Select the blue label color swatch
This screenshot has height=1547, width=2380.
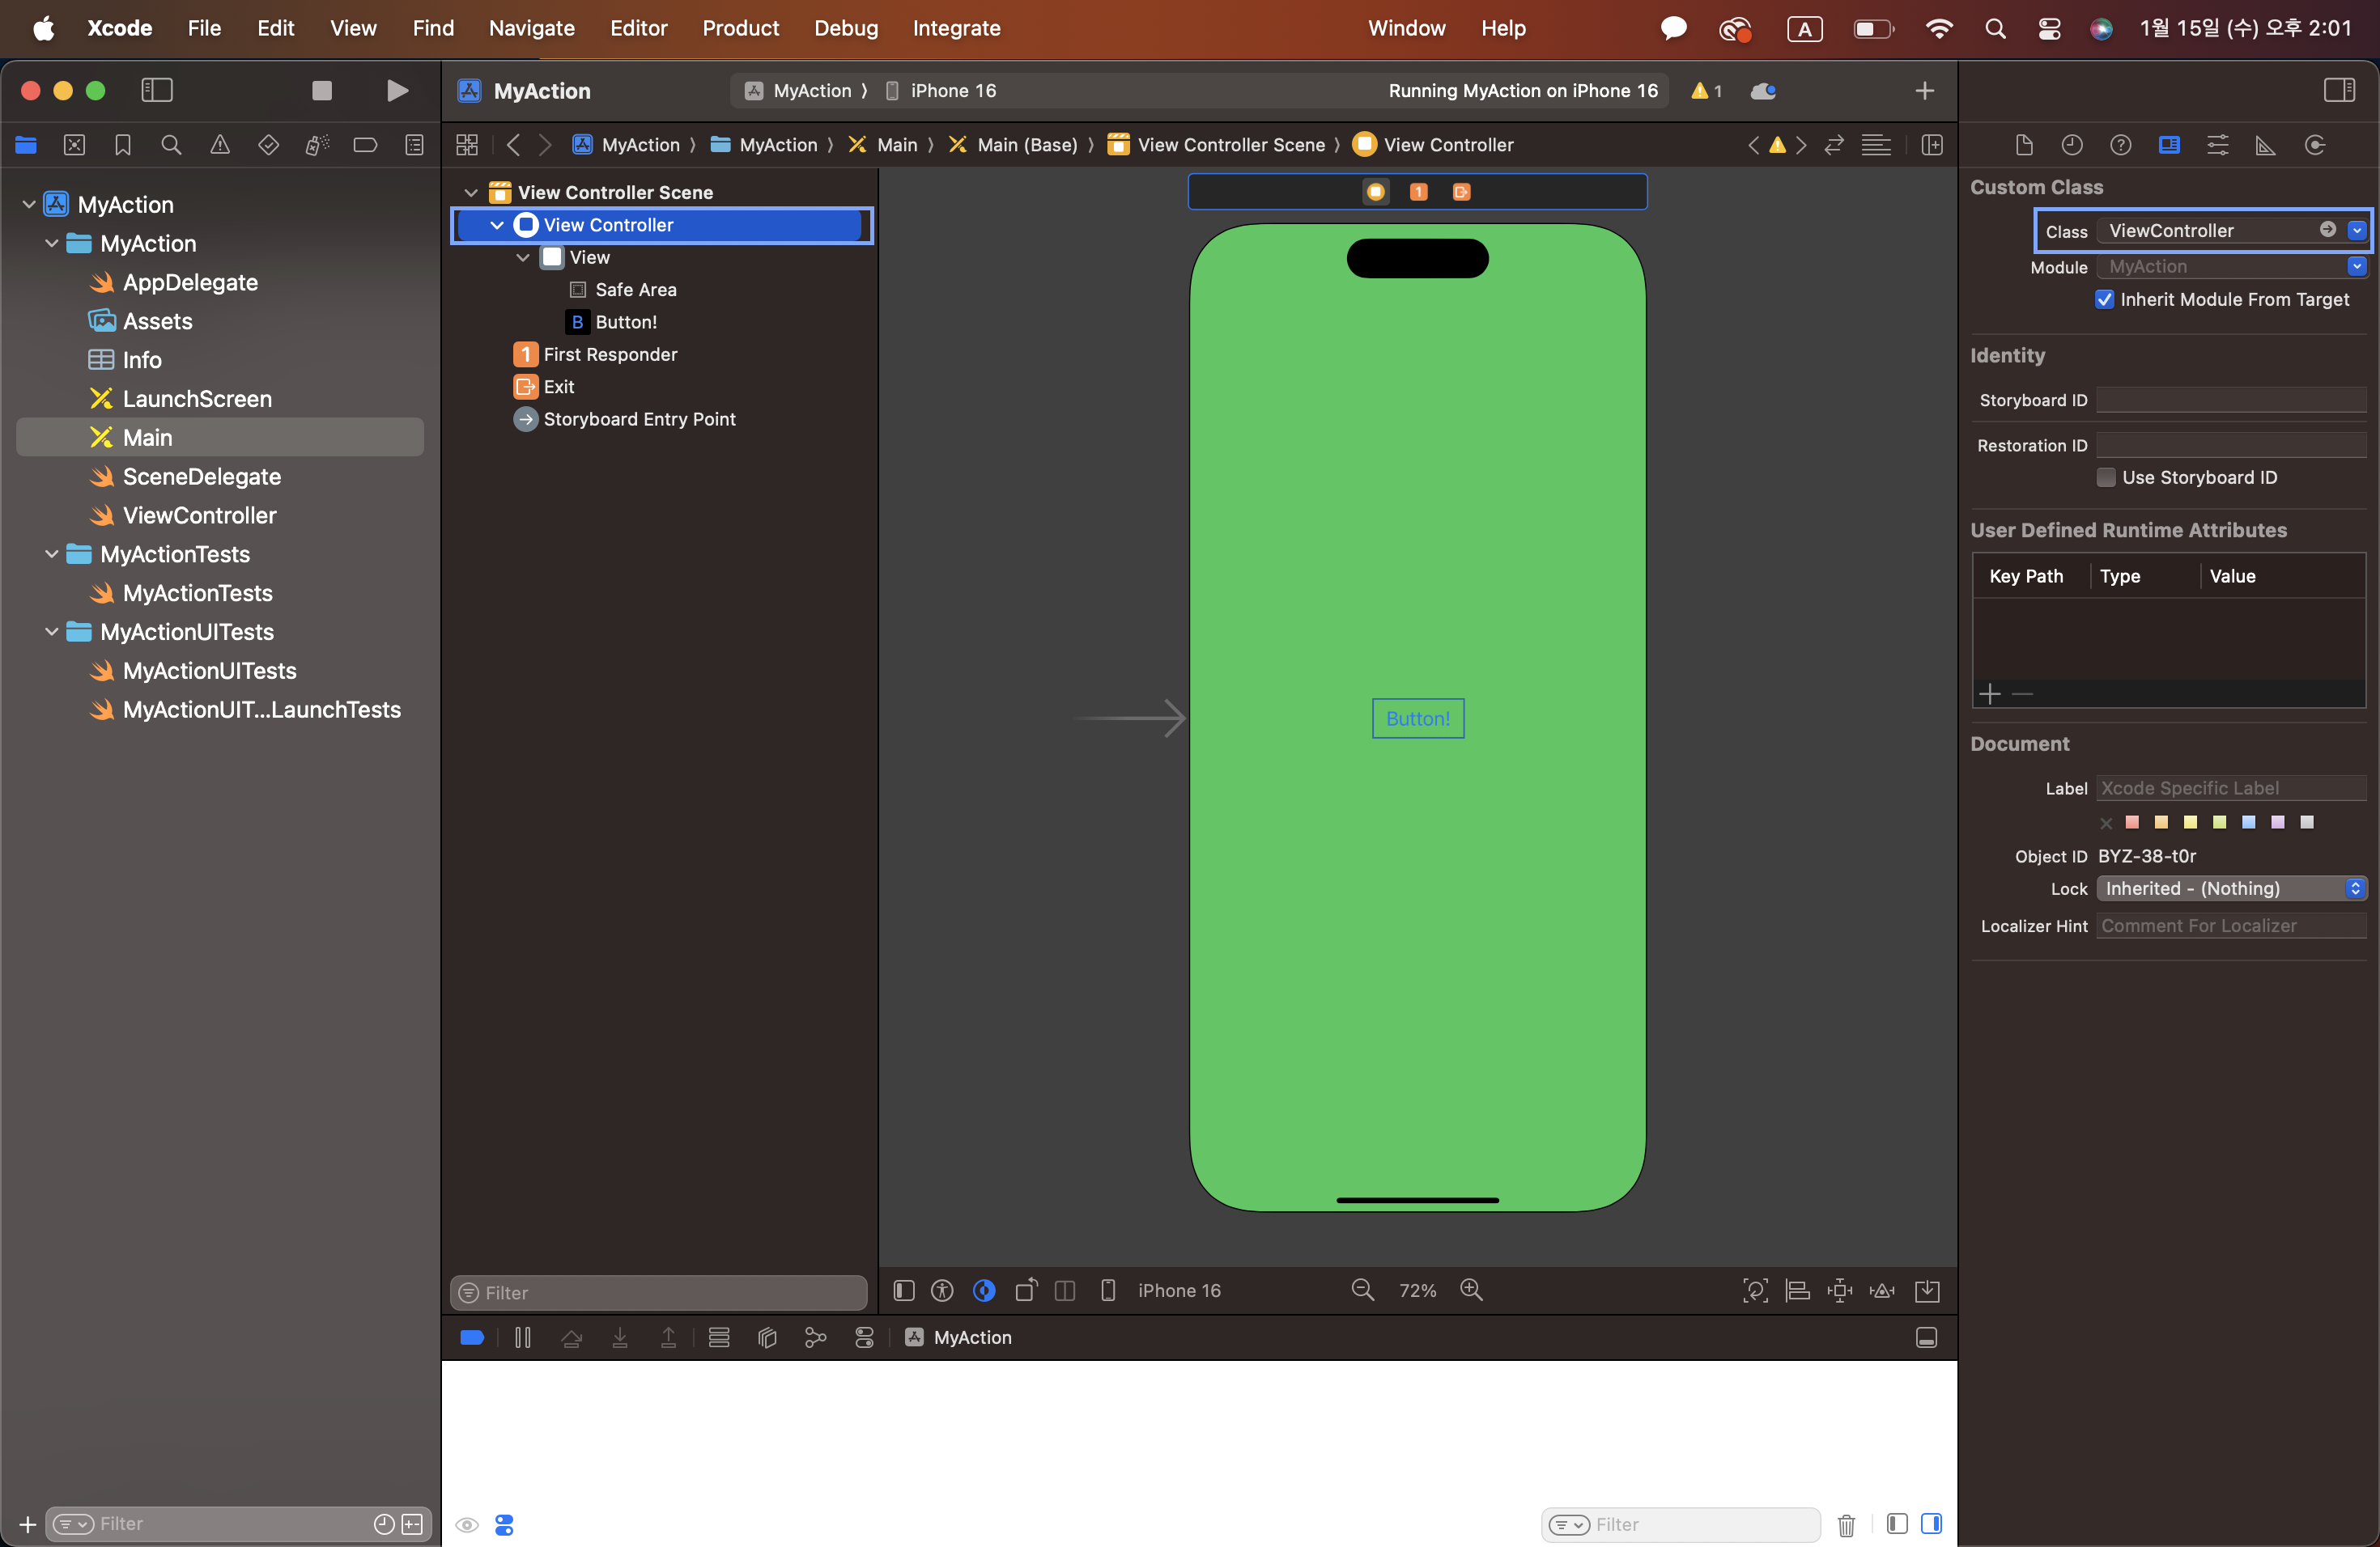[2248, 823]
